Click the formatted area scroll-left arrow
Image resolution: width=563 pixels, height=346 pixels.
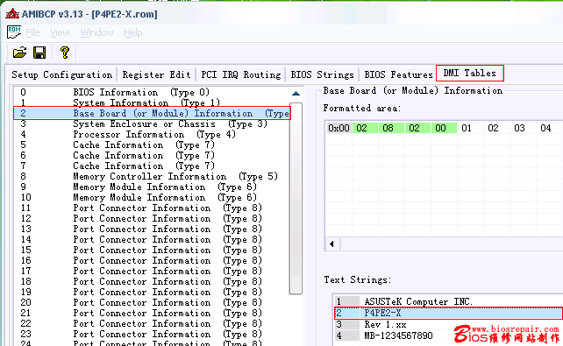point(331,244)
